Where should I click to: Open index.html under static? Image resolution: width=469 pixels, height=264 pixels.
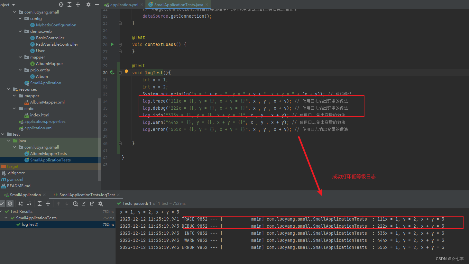pyautogui.click(x=40, y=115)
